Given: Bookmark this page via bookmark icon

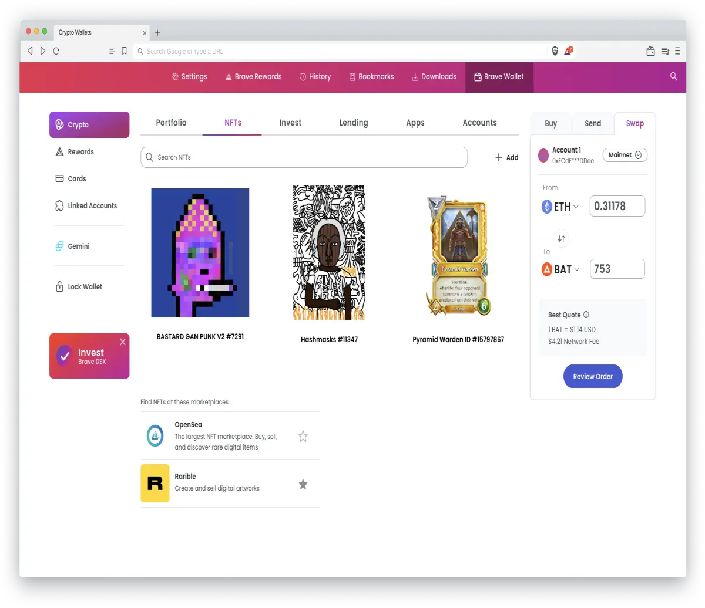Looking at the screenshot, I should coord(125,51).
